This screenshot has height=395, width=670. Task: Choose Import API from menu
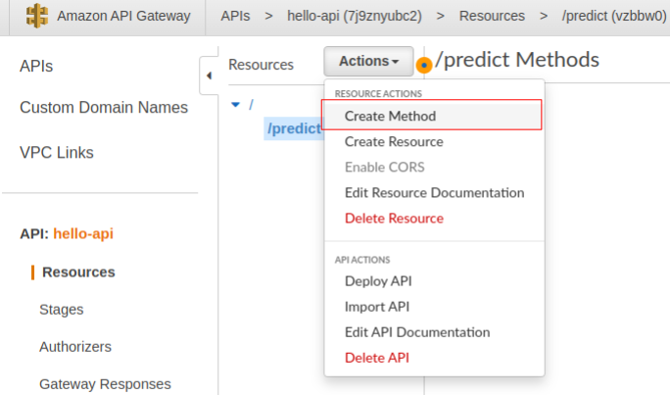coord(434,307)
